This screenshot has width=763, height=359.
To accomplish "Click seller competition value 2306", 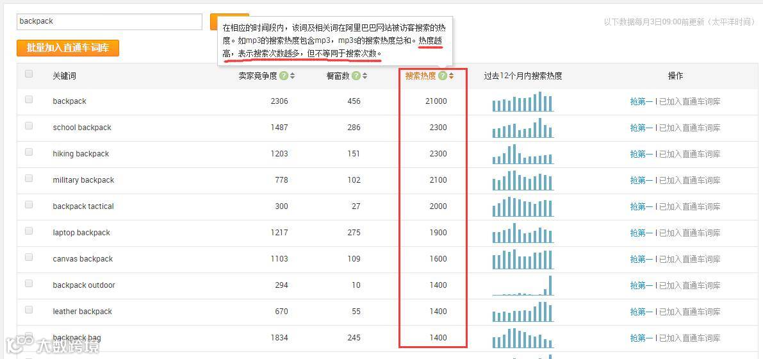I will (279, 101).
